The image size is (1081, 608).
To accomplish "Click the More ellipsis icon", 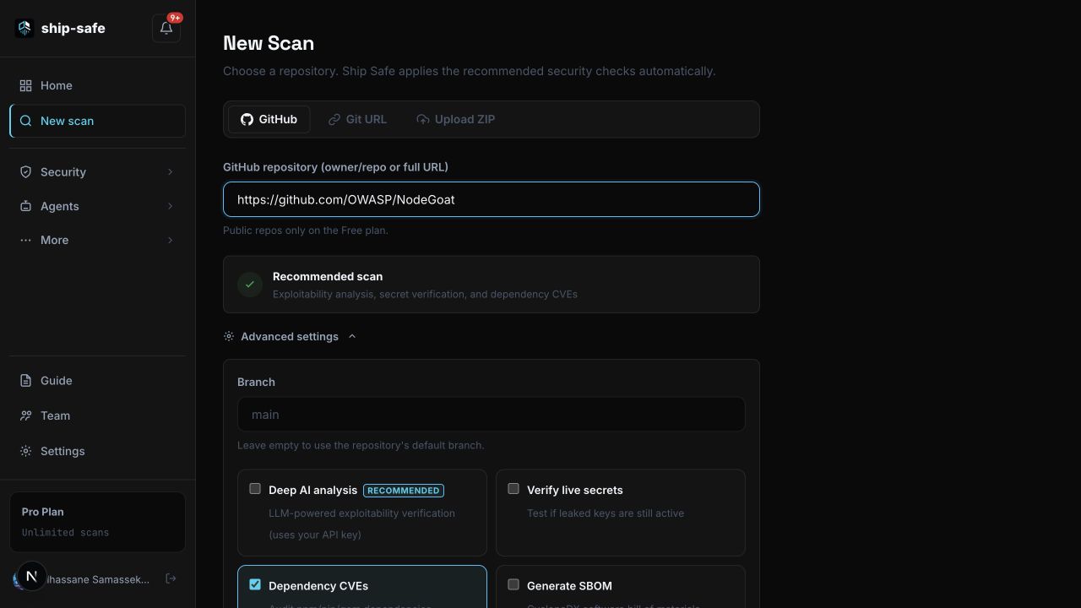I will pyautogui.click(x=25, y=240).
